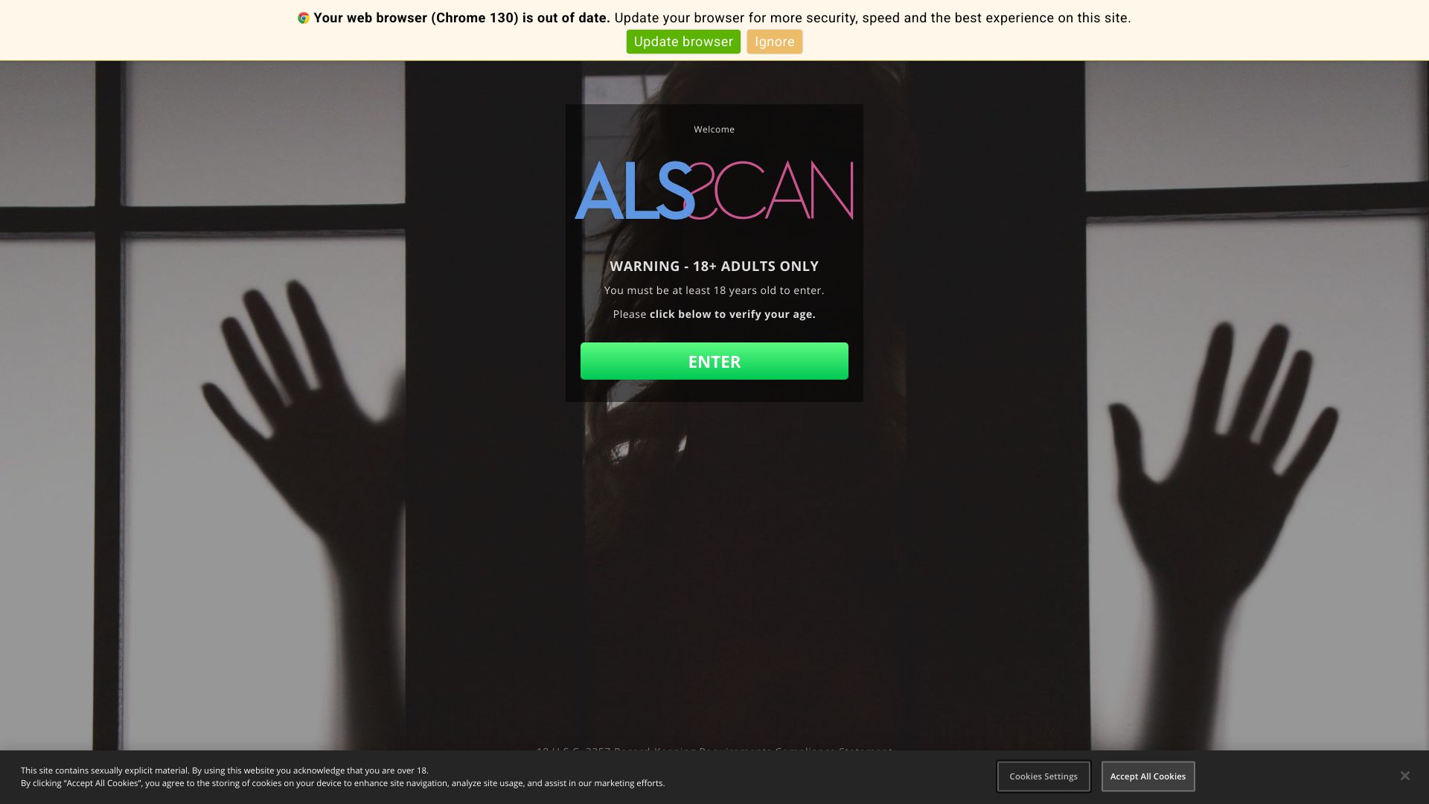Click the Chrome icon in update banner
1429x804 pixels.
pos(303,18)
